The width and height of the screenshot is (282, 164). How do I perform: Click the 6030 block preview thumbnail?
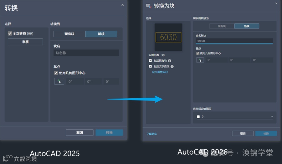click(168, 37)
